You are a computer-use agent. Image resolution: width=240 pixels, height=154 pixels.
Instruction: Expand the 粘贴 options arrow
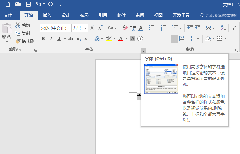coord(7,42)
